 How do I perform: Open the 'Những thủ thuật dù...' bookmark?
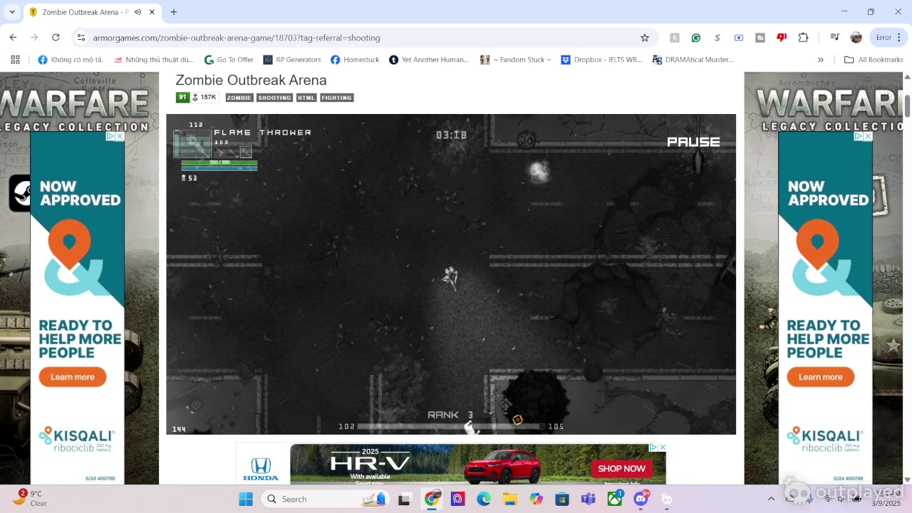click(x=153, y=60)
